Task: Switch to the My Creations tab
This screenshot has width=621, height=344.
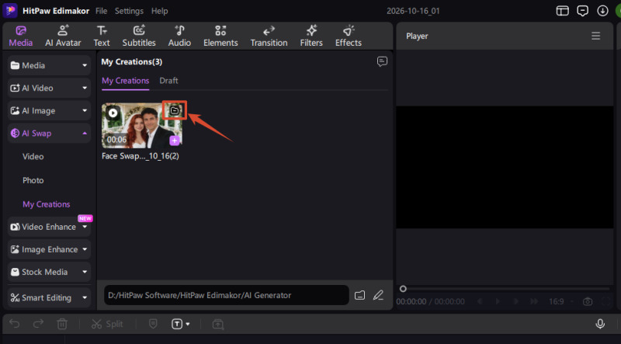Action: pos(125,81)
